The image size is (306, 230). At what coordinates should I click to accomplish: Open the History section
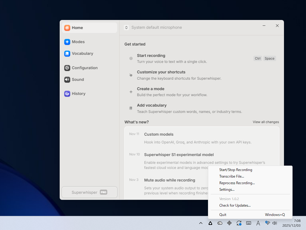90,94
